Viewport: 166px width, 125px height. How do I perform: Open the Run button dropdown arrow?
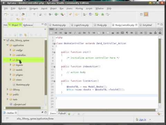[58, 14]
